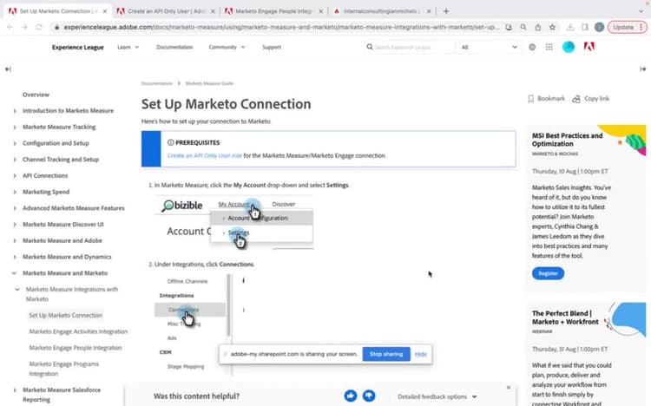Collapse the right rail panel arrow

coord(642,69)
